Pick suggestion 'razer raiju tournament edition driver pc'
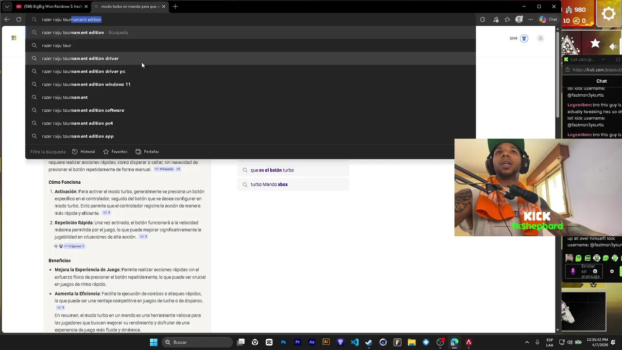The image size is (622, 350). click(x=250, y=71)
